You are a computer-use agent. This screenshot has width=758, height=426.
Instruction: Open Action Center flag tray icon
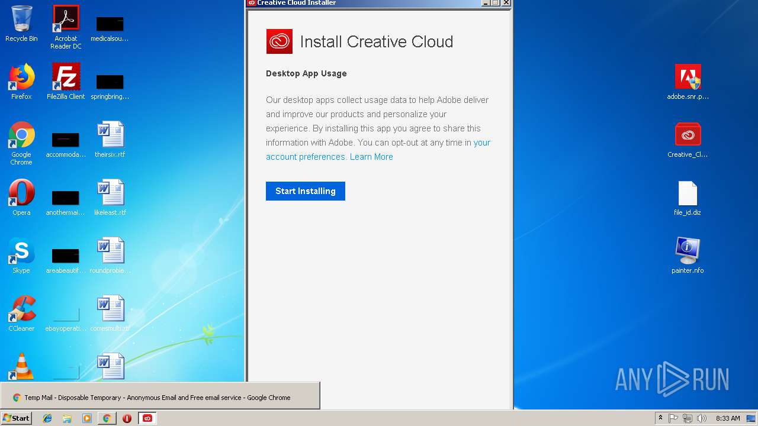tap(673, 418)
